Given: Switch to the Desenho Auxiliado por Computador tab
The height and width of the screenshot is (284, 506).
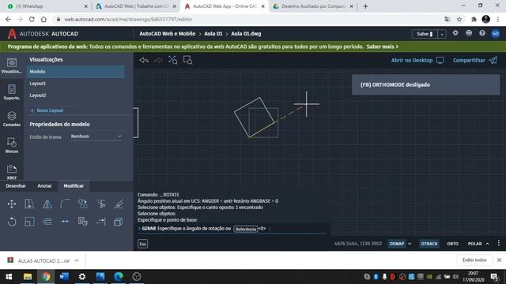Looking at the screenshot, I should click(x=313, y=6).
